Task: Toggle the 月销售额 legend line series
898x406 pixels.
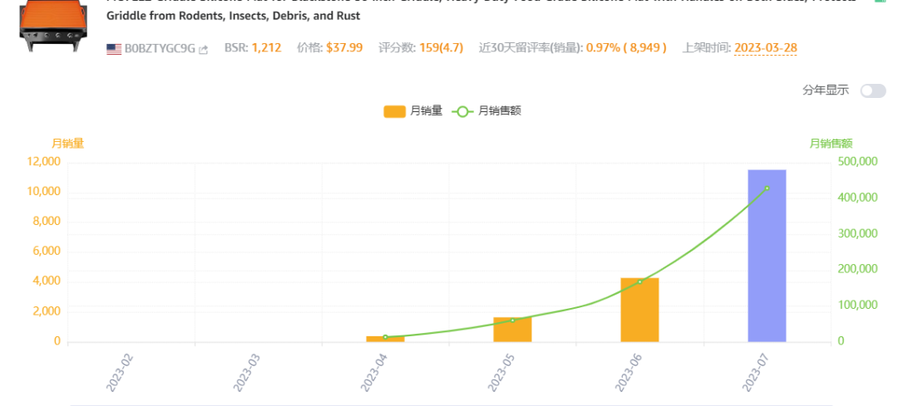Action: click(x=486, y=111)
